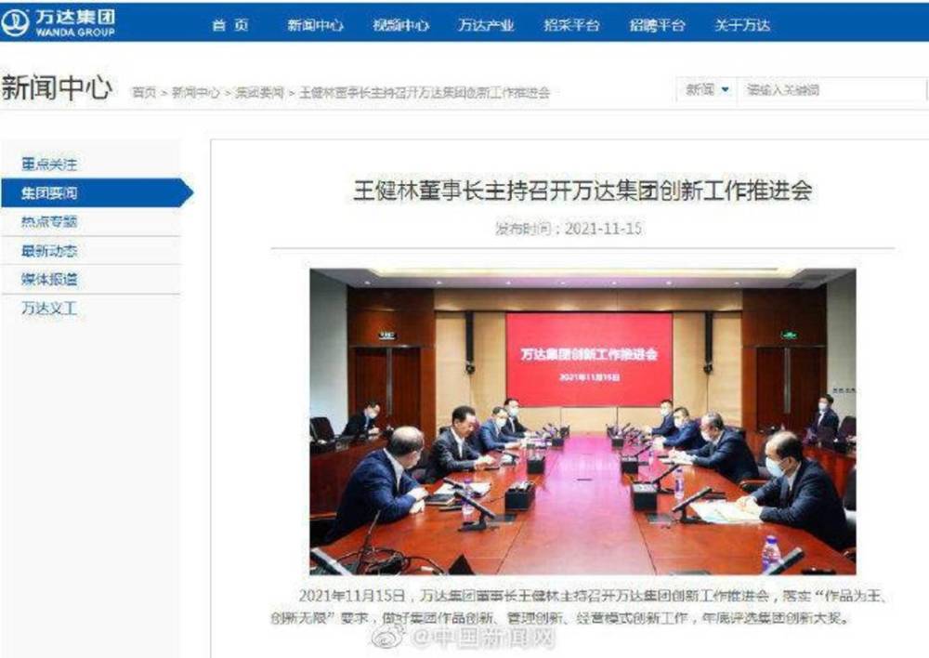Go to 视频中心 in top navigation

400,25
